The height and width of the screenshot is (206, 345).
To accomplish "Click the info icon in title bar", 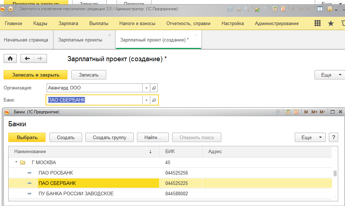I will pyautogui.click(x=330, y=9).
